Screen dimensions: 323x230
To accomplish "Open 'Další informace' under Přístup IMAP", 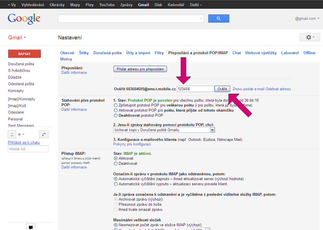I will point(74,167).
